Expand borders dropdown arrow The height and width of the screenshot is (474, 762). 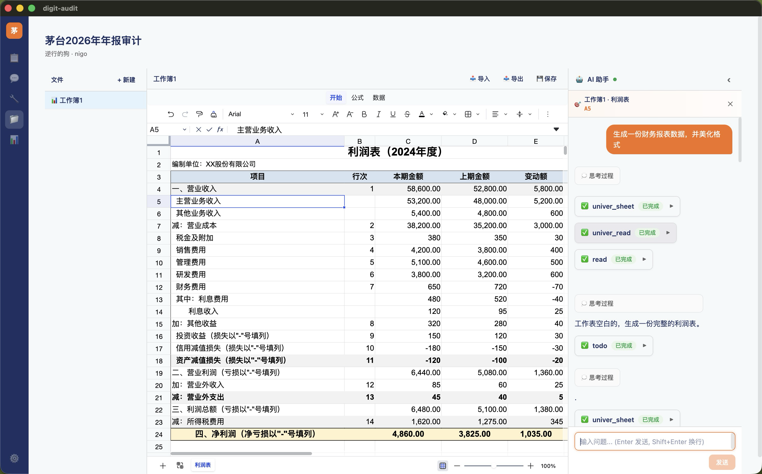click(478, 114)
